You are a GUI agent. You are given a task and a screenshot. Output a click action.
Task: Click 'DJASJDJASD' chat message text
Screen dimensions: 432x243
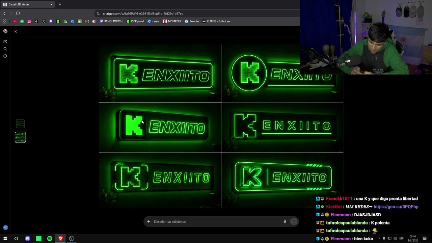(367, 215)
